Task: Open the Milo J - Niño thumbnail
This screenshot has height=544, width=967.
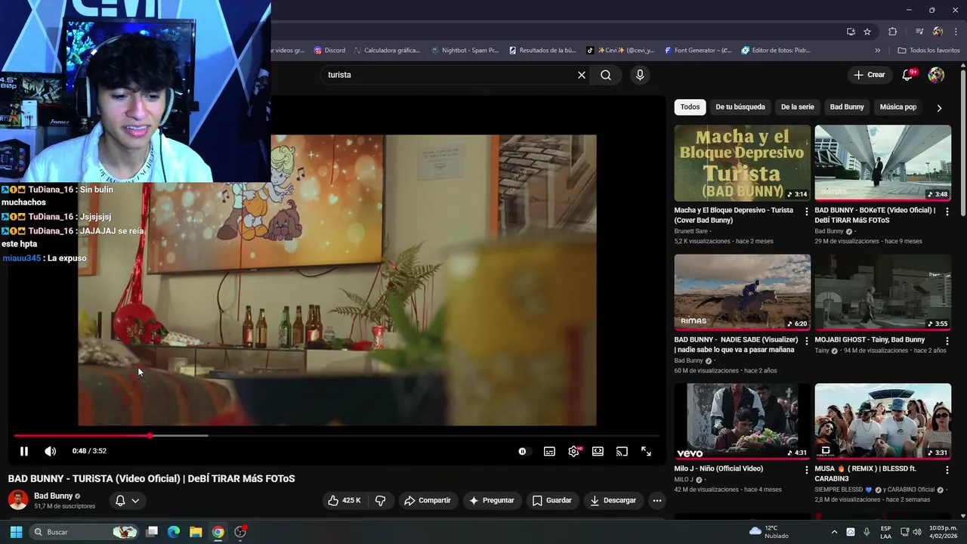Action: pos(742,421)
